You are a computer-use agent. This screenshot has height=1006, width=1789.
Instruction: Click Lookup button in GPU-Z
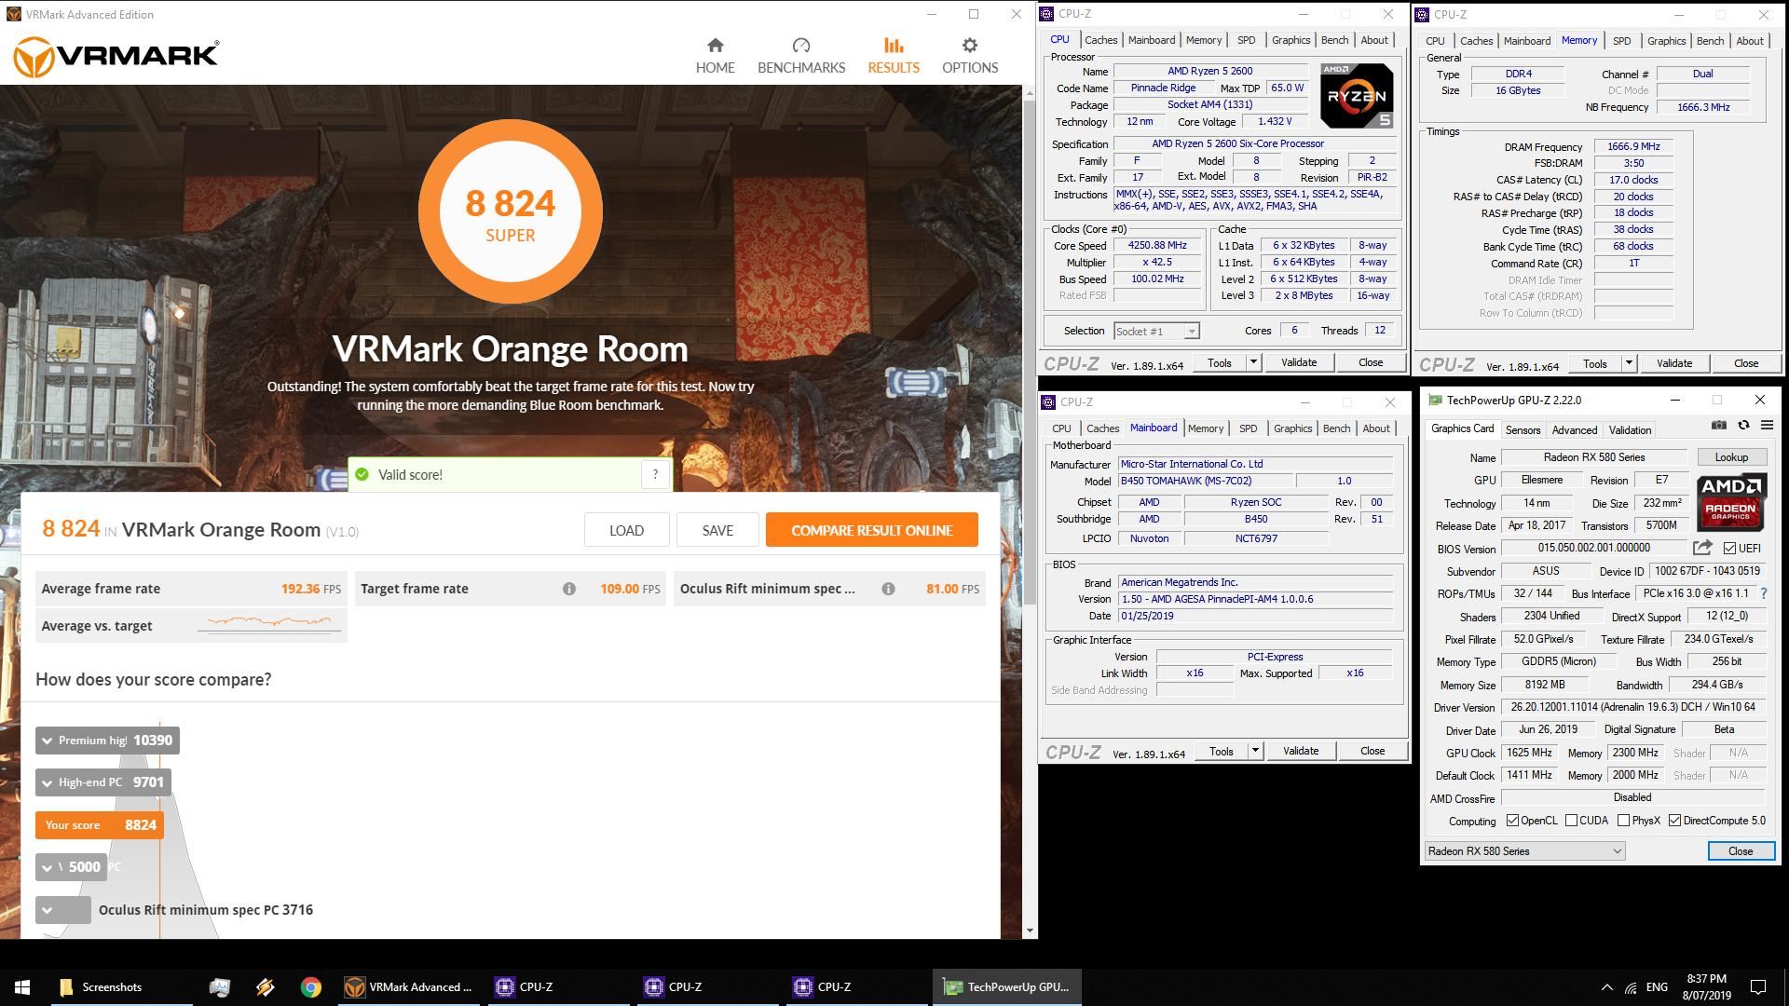point(1731,457)
